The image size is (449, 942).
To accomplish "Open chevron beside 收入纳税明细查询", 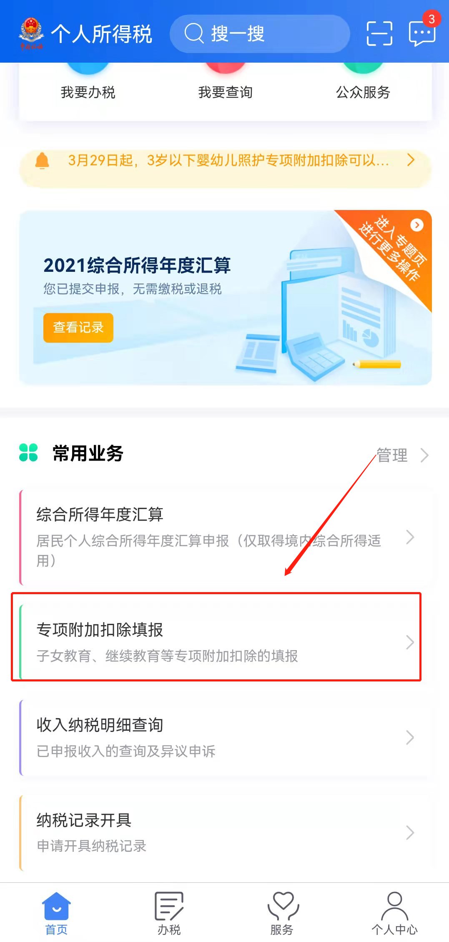I will (410, 737).
